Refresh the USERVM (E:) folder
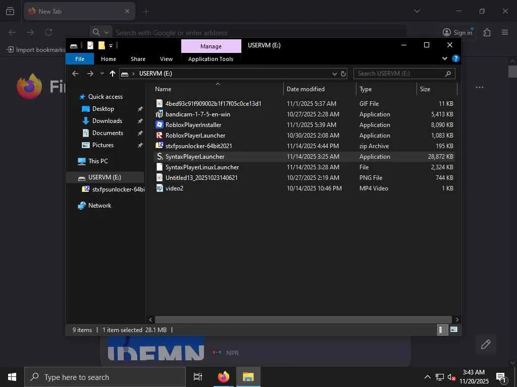This screenshot has width=517, height=387. (x=343, y=74)
